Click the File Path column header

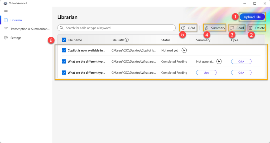coord(118,40)
